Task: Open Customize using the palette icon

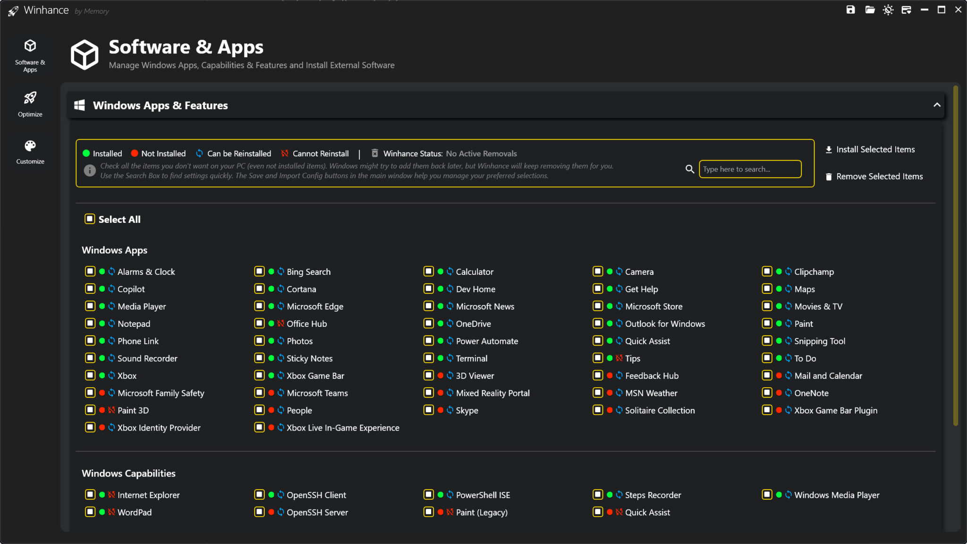Action: click(x=30, y=145)
